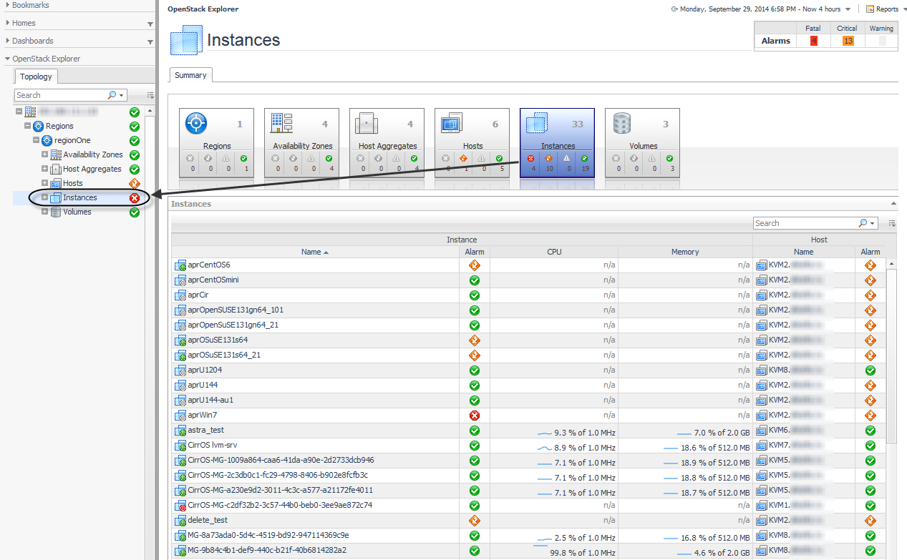The height and width of the screenshot is (560, 907).
Task: Open the CirrOS lvm-srv instance
Action: [x=212, y=446]
